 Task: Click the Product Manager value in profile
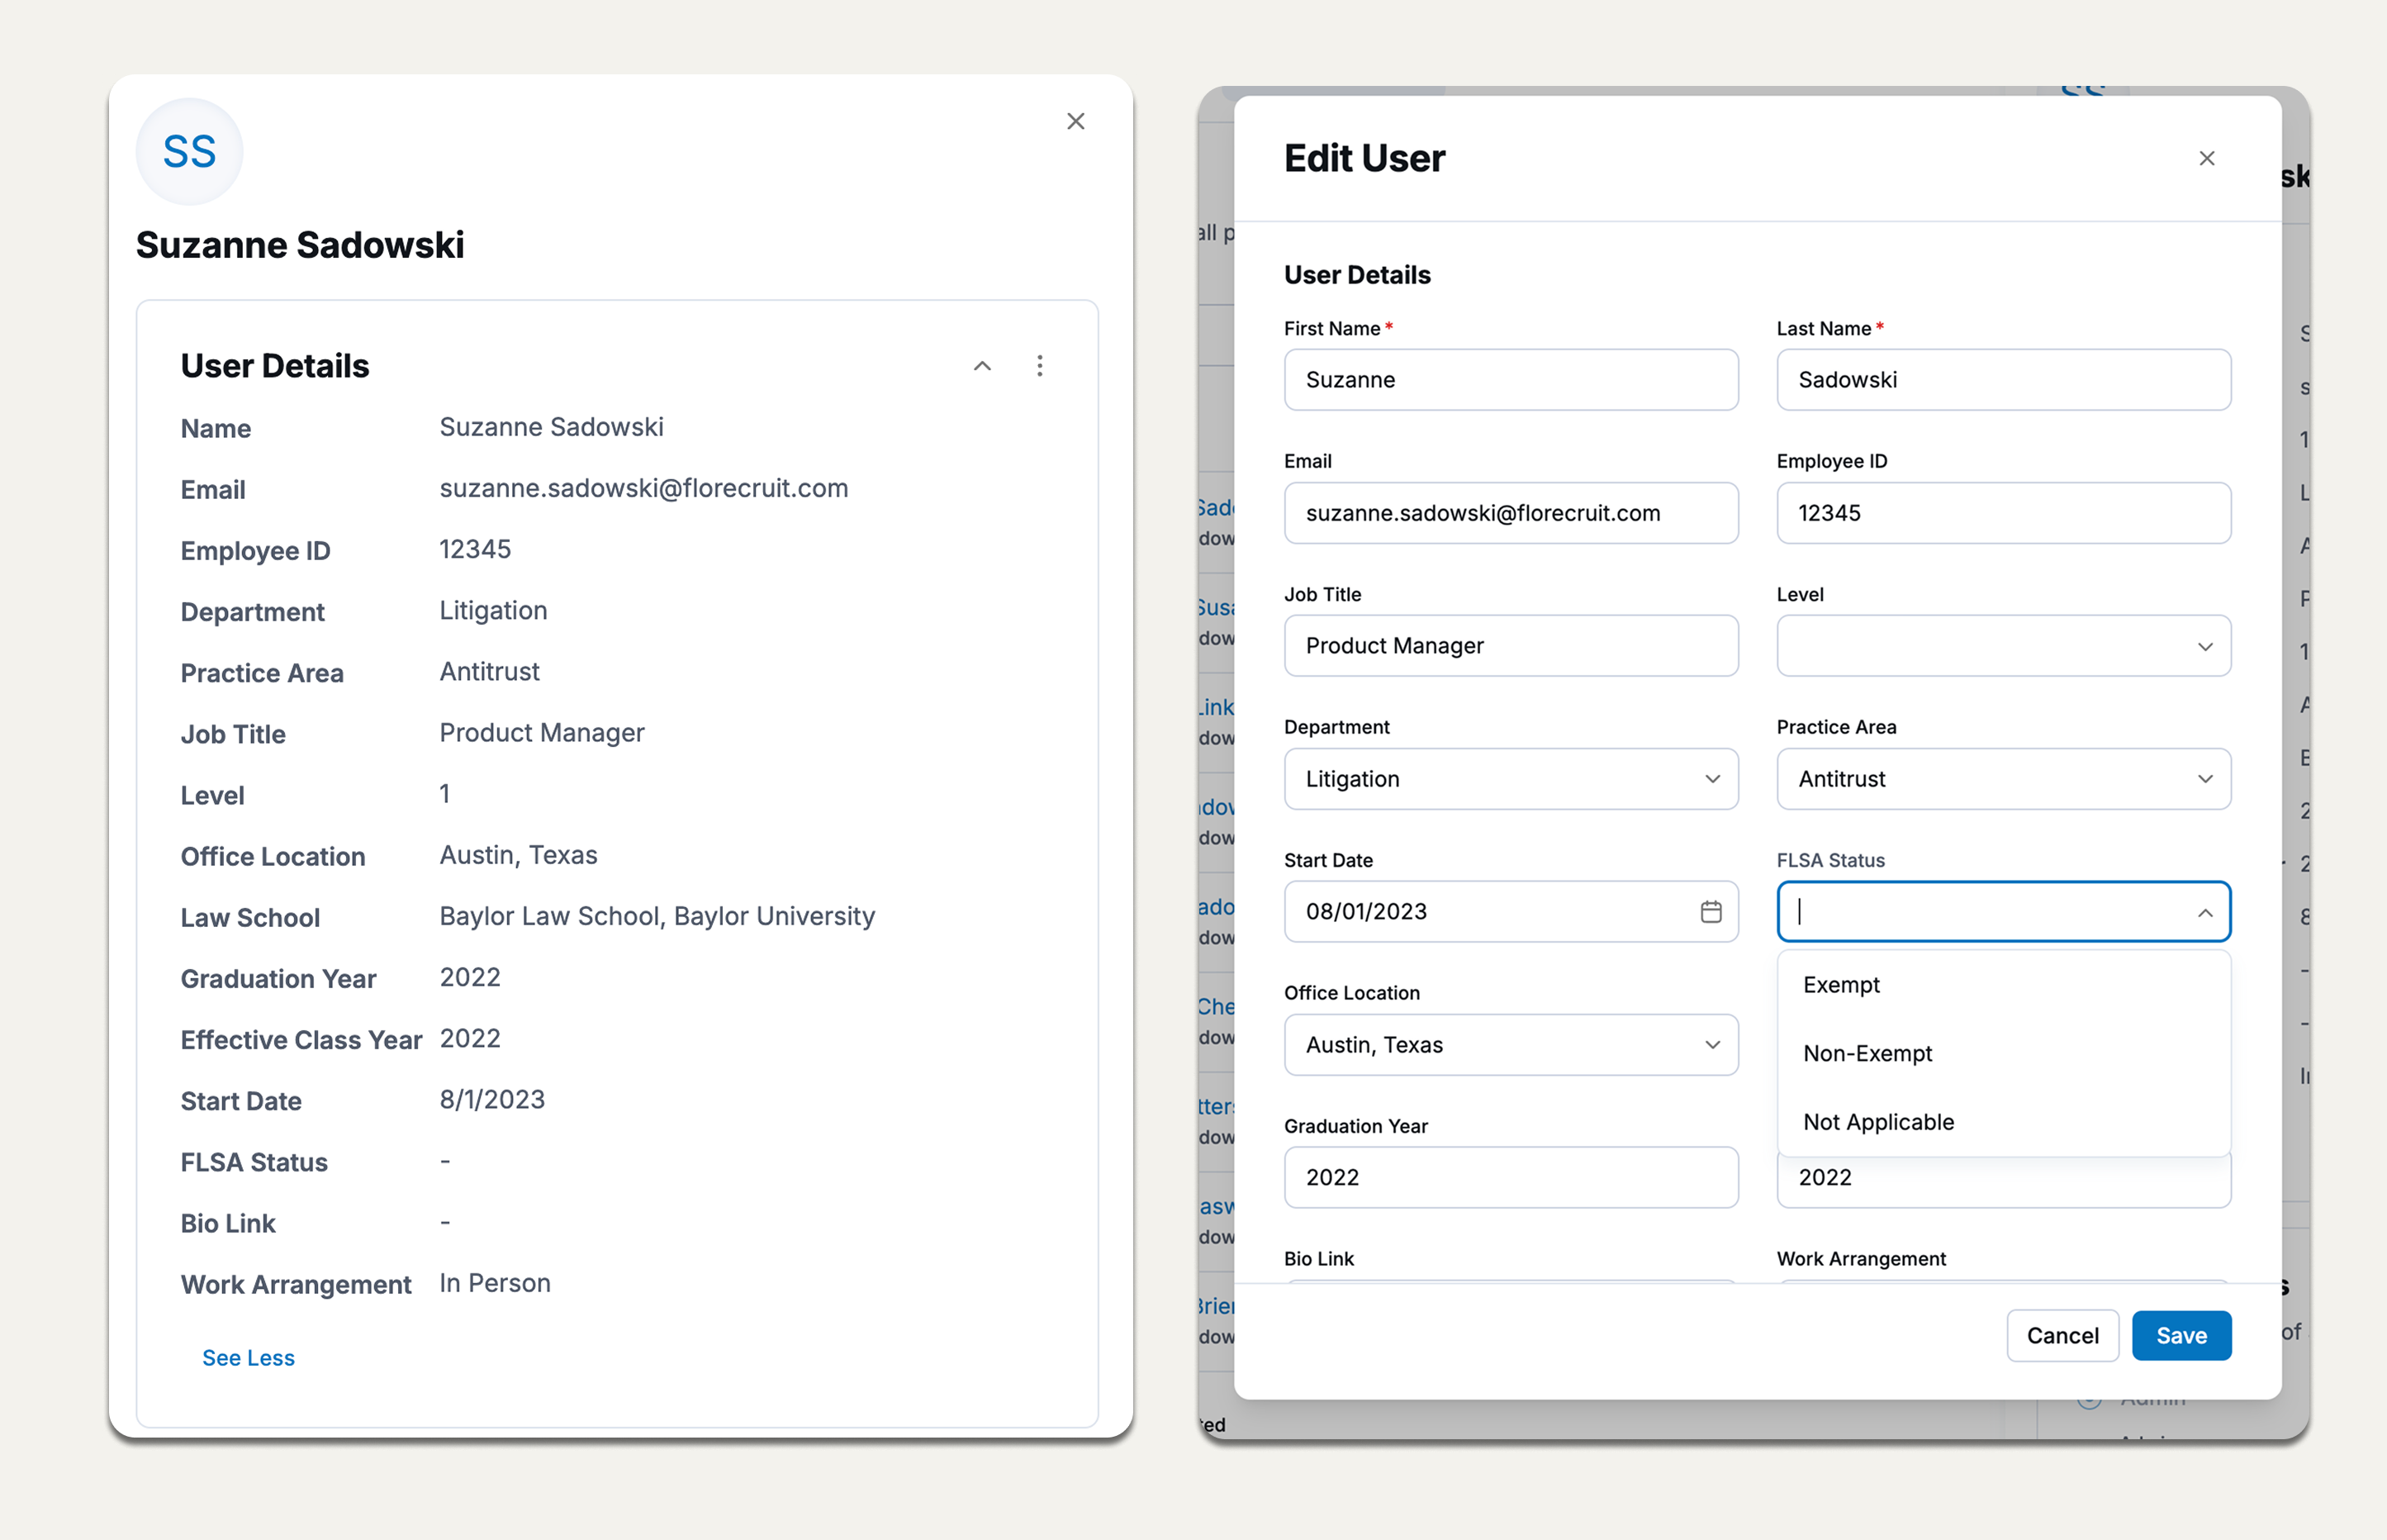click(x=542, y=733)
